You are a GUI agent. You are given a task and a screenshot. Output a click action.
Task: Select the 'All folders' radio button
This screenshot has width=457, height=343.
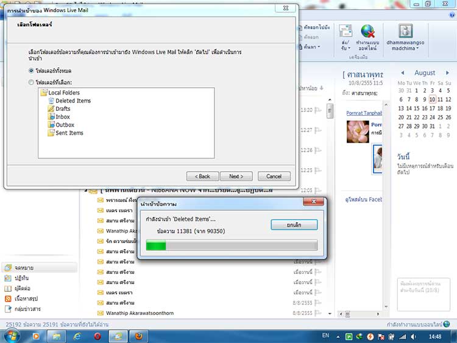[x=31, y=71]
